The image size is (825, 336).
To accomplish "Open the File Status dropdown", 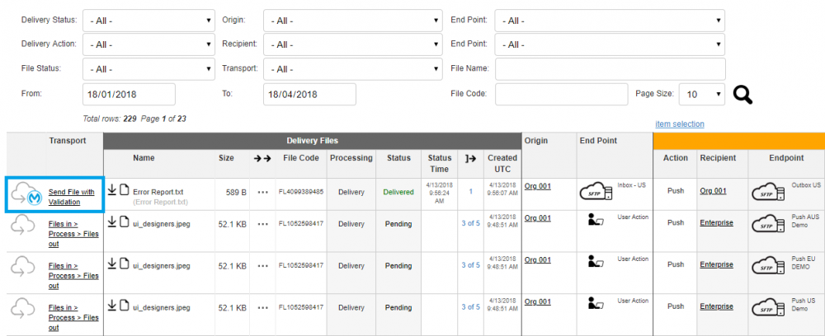I will (x=148, y=69).
